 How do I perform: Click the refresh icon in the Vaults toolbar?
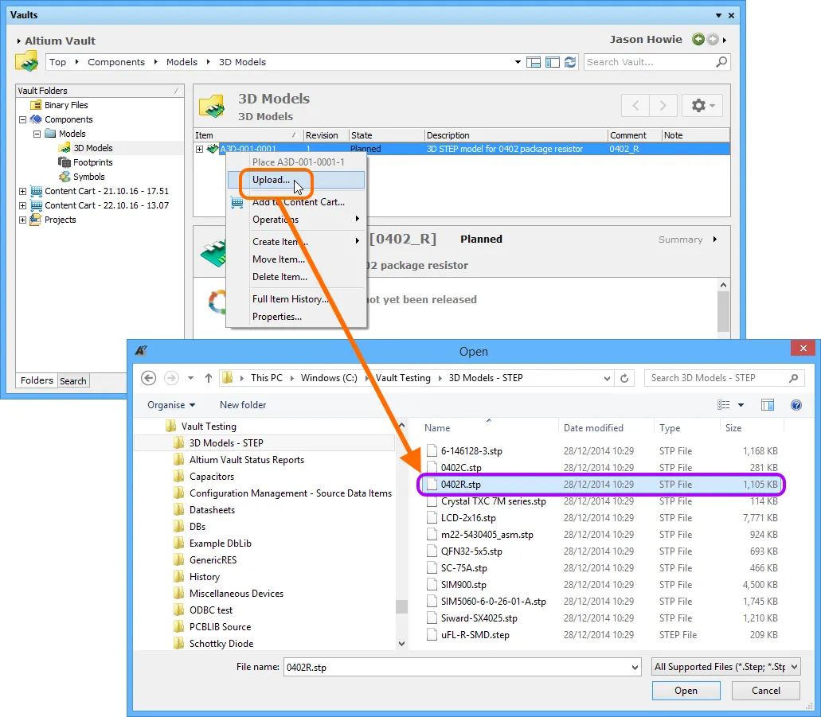[x=570, y=62]
